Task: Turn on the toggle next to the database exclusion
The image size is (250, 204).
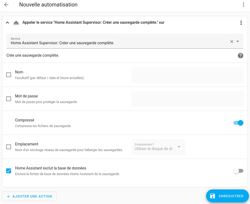Action: tap(238, 171)
